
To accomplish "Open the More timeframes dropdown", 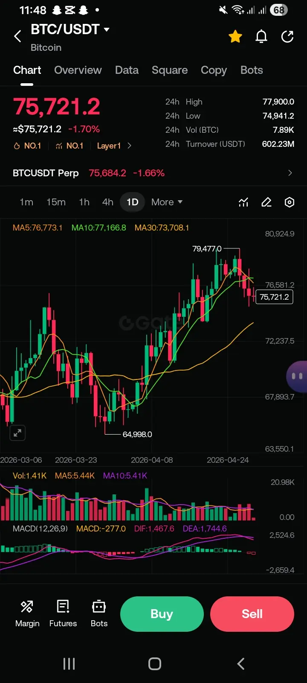I will tap(167, 202).
